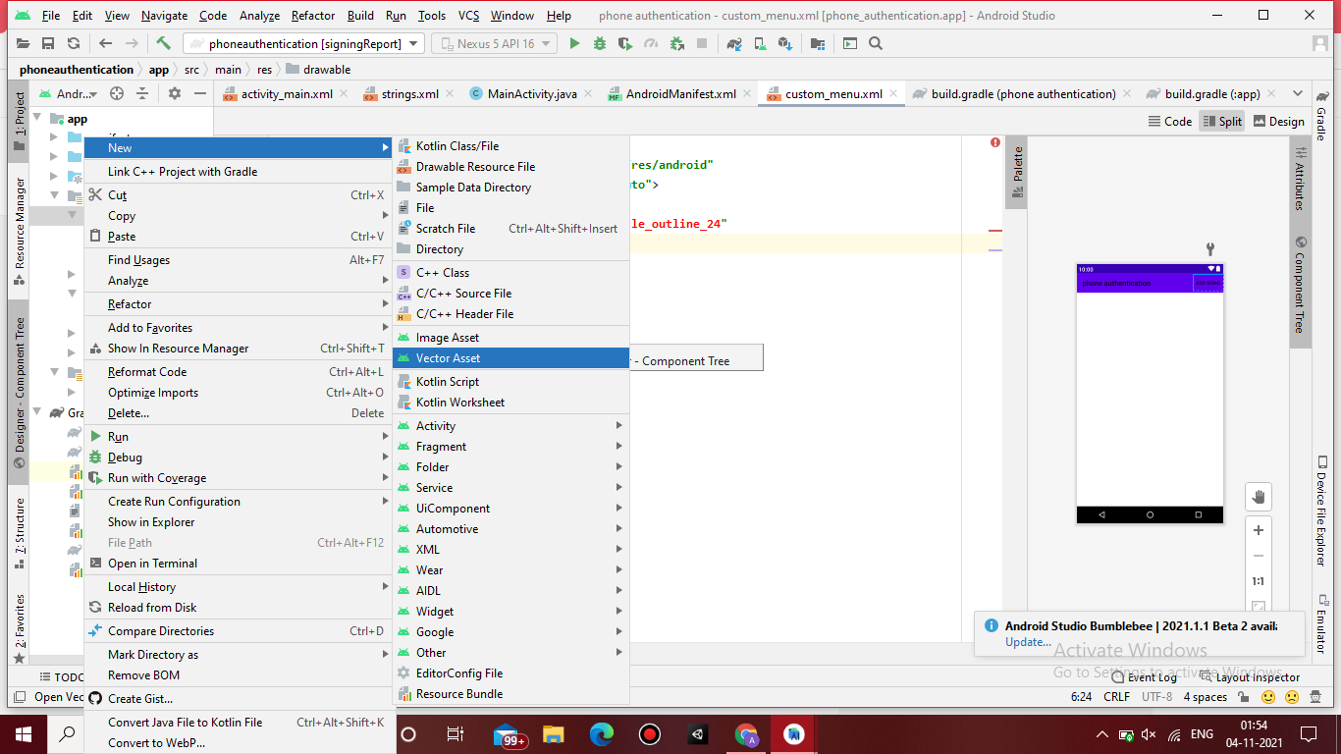Hide the Project panel with the minus icon
Viewport: 1341px width, 754px height.
tap(200, 93)
